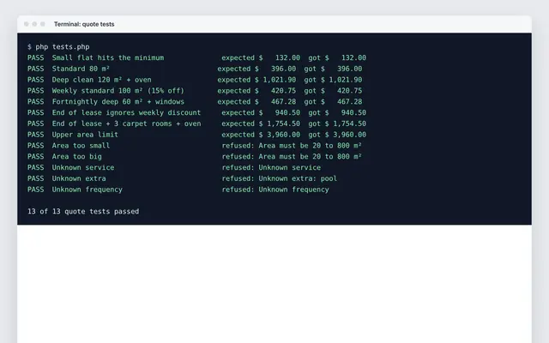This screenshot has height=343, width=549.
Task: Select the 'Small flat hits the minimum' test name
Action: 108,57
